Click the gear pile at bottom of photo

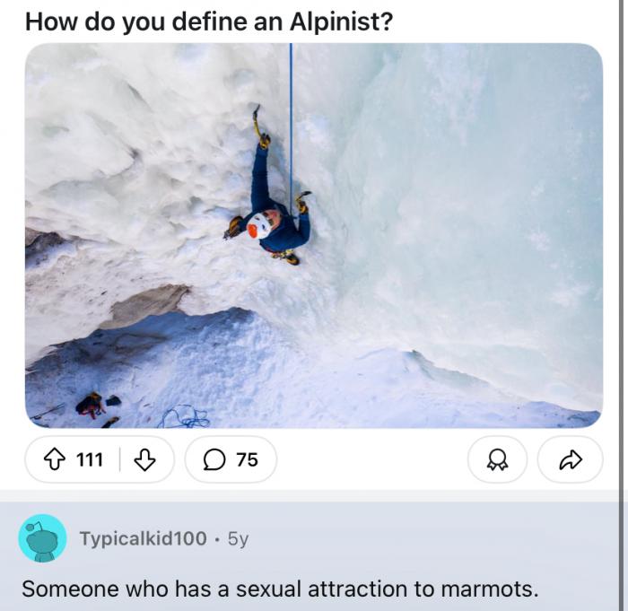(97, 407)
